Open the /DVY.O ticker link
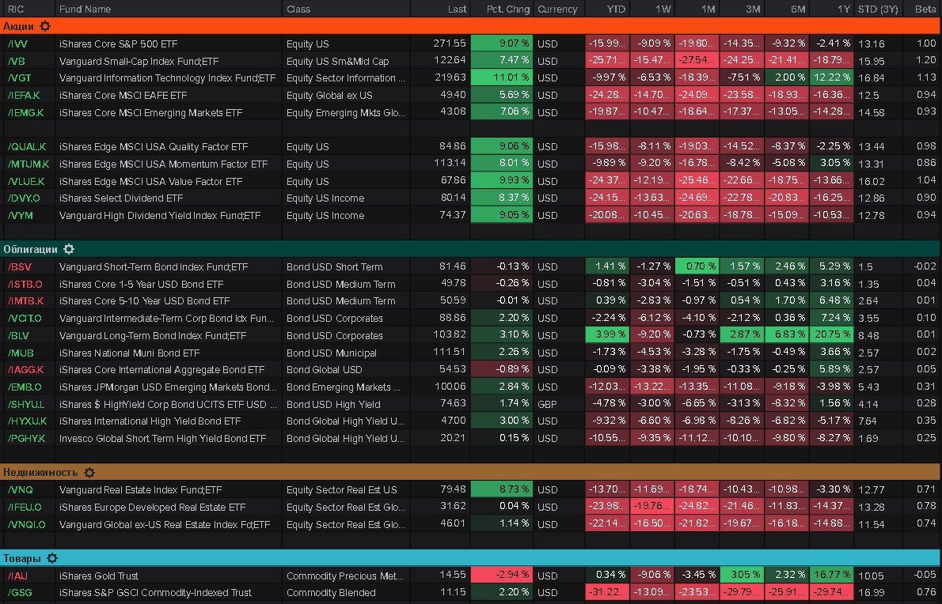Screen dimensions: 942x604 point(24,198)
